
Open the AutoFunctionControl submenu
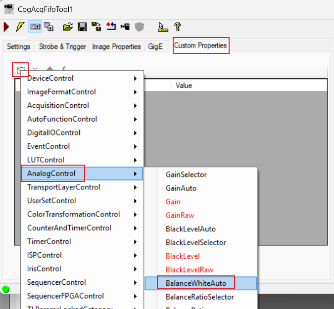point(82,119)
